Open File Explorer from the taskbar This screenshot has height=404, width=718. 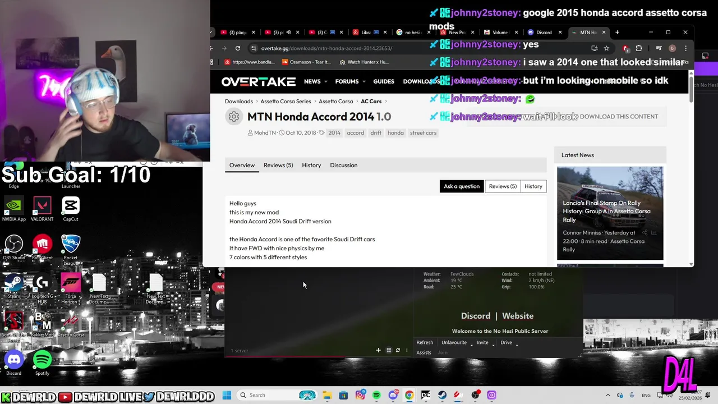tap(327, 395)
